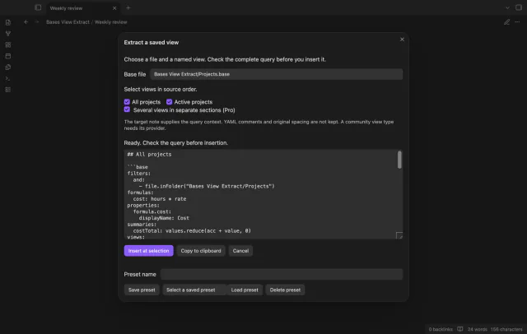Click the 24 words status entry
This screenshot has width=527, height=334.
coord(478,329)
